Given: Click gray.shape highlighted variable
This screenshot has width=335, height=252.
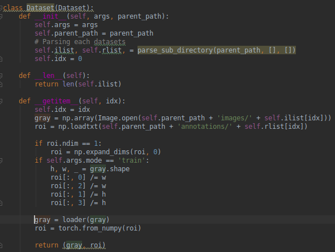Looking at the screenshot, I should (x=110, y=169).
